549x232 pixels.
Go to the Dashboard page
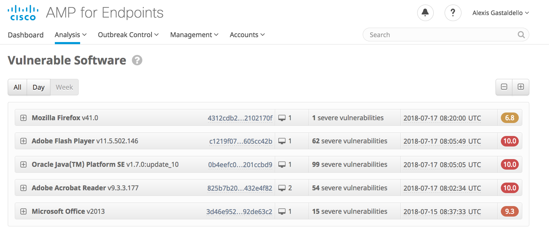coord(26,35)
